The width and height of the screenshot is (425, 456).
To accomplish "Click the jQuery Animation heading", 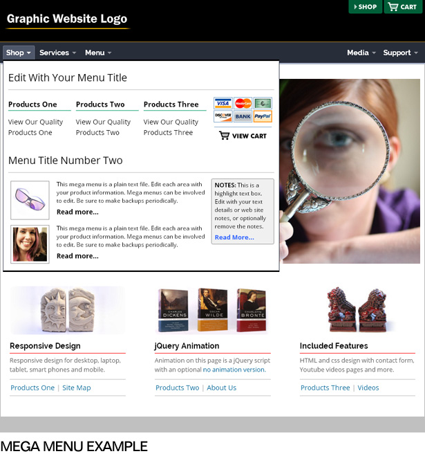I will [x=187, y=346].
